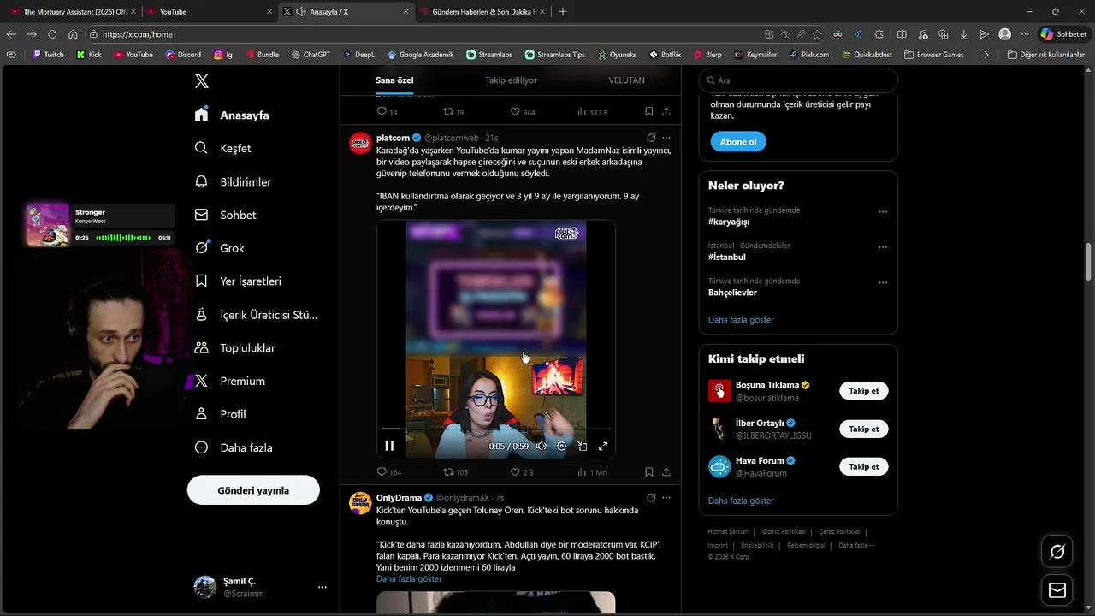
Task: Open Bahçelievler trending topic
Action: pyautogui.click(x=732, y=293)
